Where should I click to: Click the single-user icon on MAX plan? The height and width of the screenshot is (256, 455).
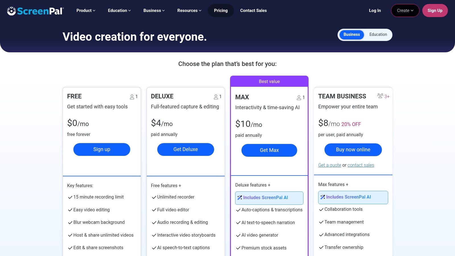299,98
